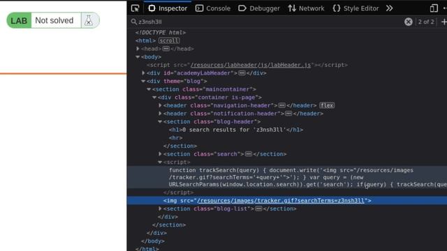This screenshot has width=447, height=251.
Task: Expand the notification-header element
Action: click(160, 114)
